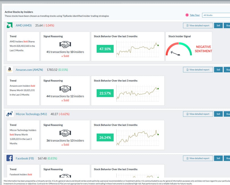This screenshot has width=230, height=185.
Task: Click Amazon price change (0.55%)
Action: tap(63, 70)
